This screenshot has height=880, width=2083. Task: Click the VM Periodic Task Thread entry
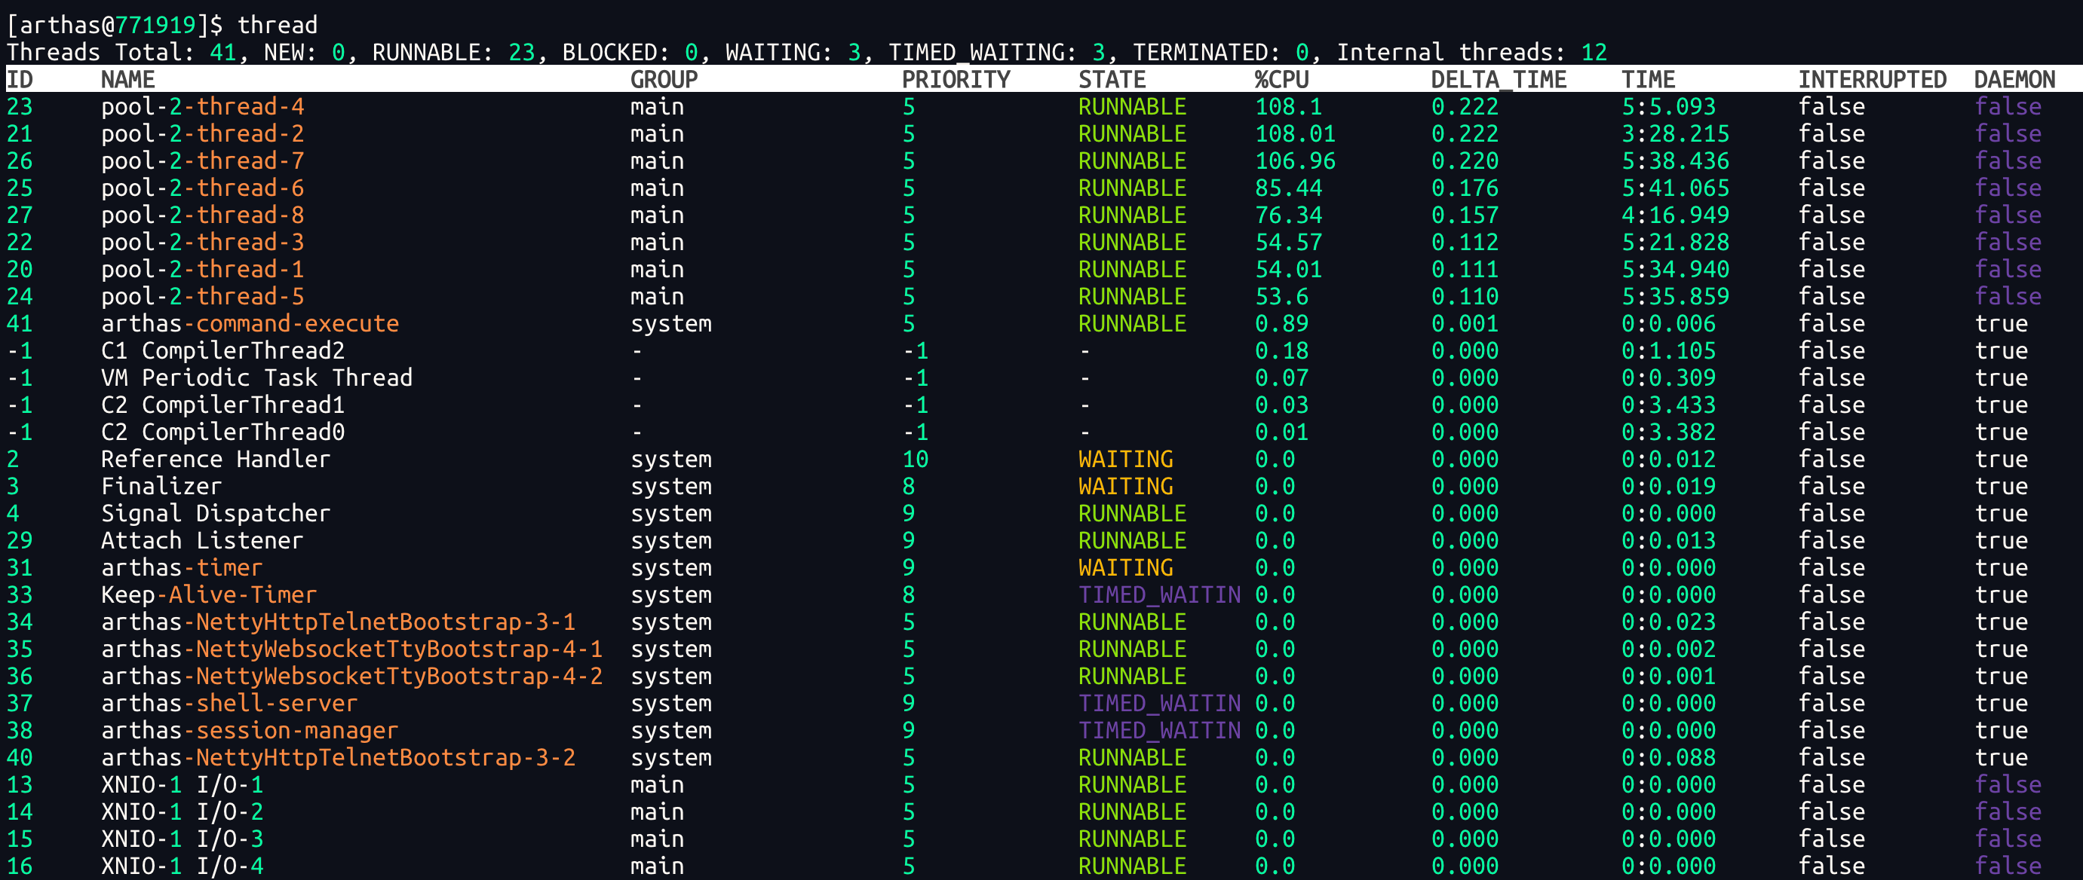coord(256,377)
